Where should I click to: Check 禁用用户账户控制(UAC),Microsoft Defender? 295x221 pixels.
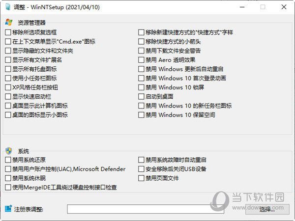[x=8, y=169]
